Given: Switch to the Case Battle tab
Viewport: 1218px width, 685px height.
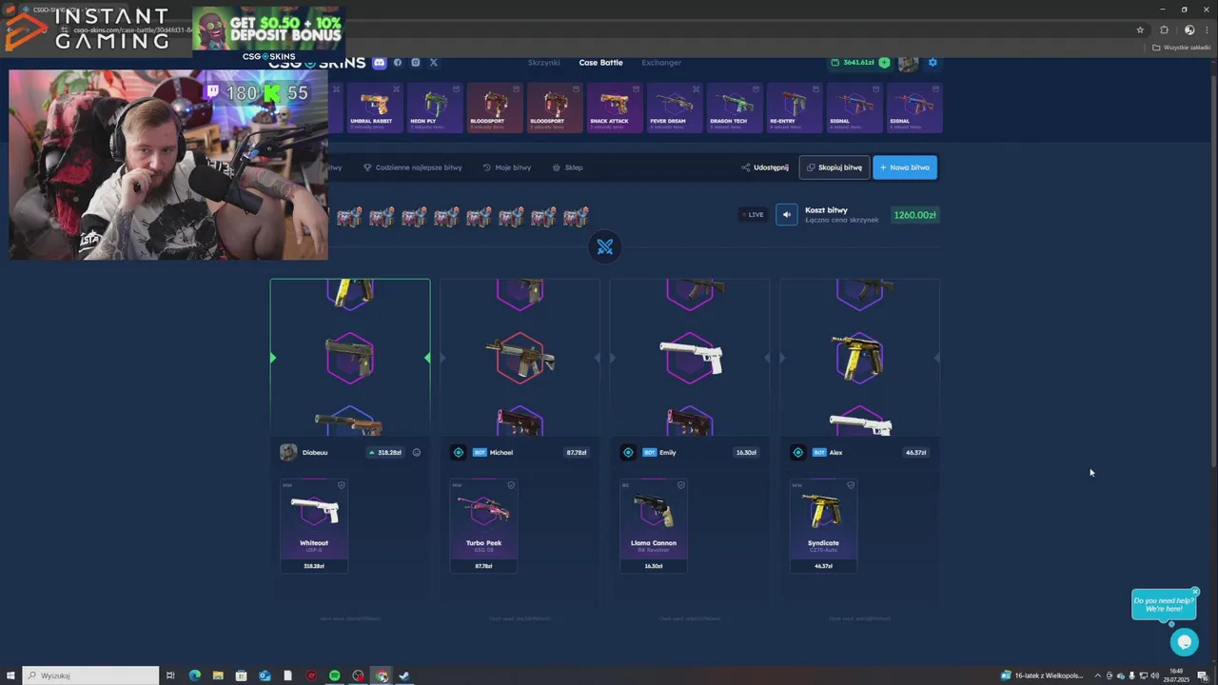Looking at the screenshot, I should pyautogui.click(x=601, y=63).
